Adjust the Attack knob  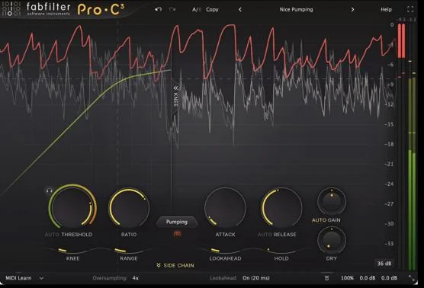point(225,207)
